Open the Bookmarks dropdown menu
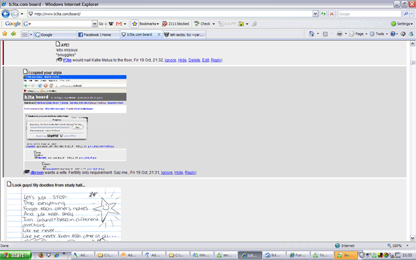The image size is (416, 260). tap(149, 23)
